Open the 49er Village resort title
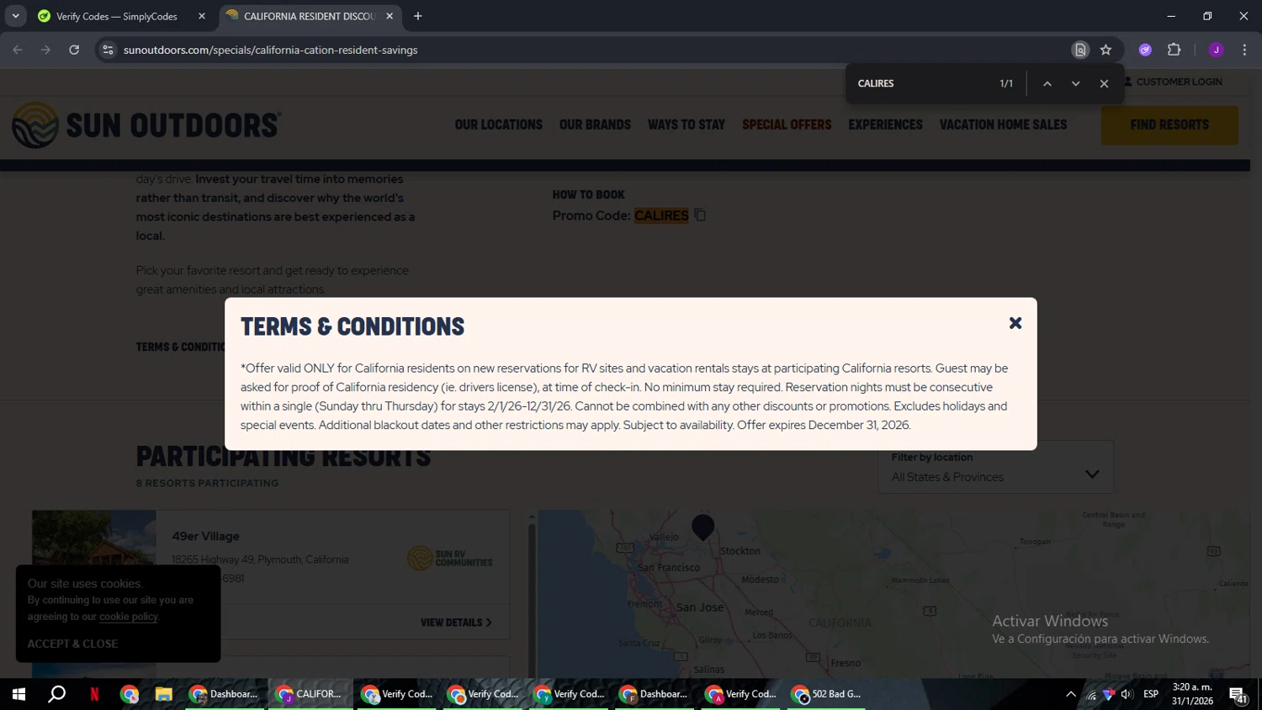This screenshot has width=1262, height=710. 206,536
